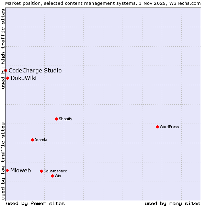Click the 'used by fewer sites' axis label
This screenshot has height=206, width=206.
click(35, 203)
